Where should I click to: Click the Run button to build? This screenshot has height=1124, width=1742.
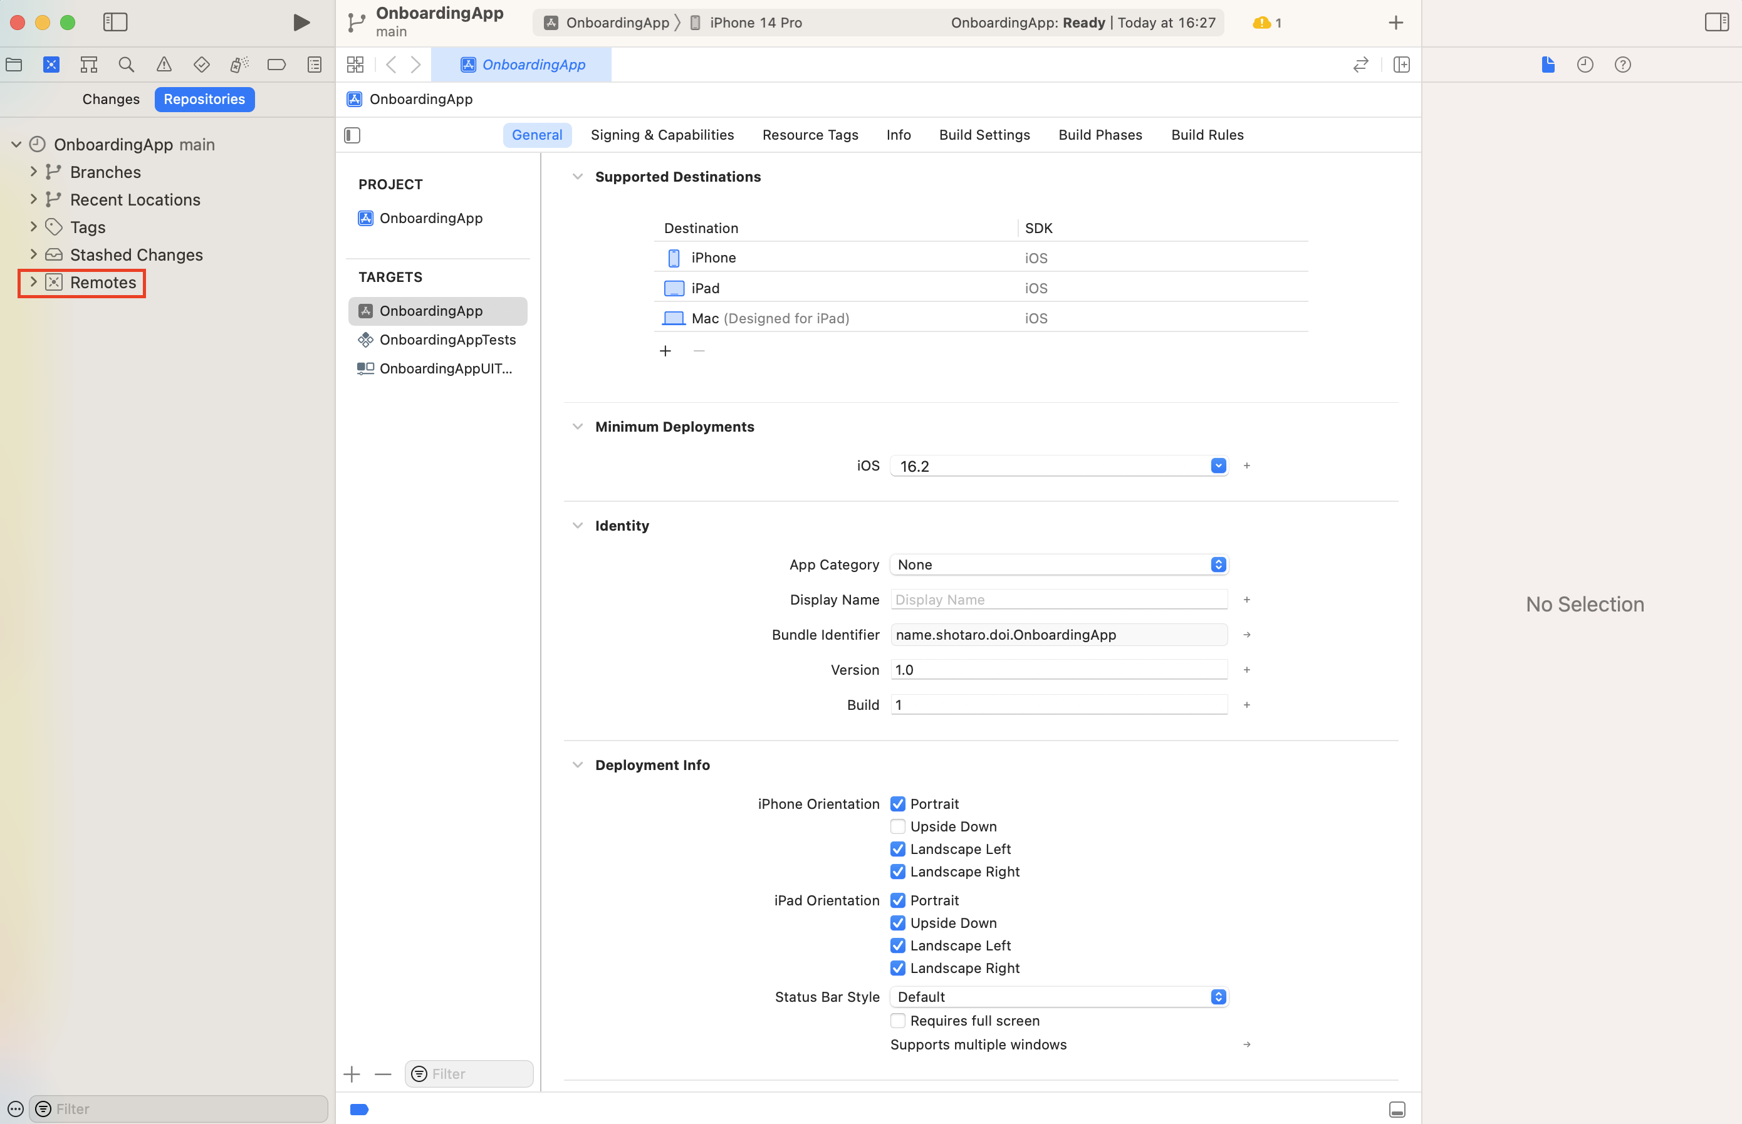301,22
